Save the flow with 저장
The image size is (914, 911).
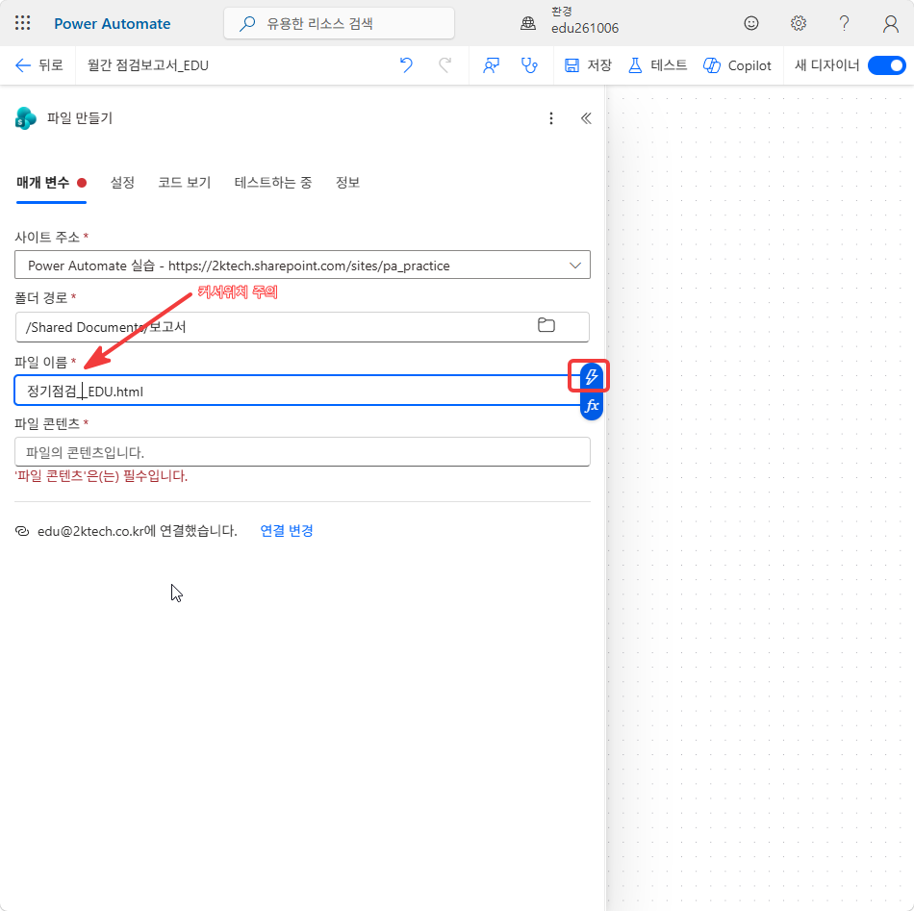click(588, 65)
